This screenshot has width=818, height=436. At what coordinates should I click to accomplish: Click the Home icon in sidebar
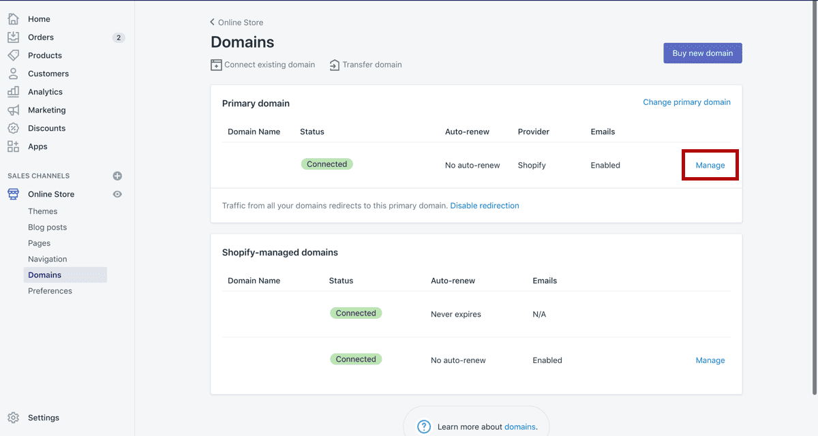click(x=13, y=19)
